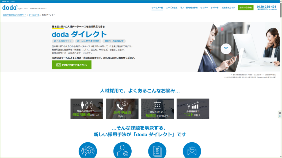Click person with heart circle icon
Viewport: 282px width, 158px height.
[x=123, y=150]
